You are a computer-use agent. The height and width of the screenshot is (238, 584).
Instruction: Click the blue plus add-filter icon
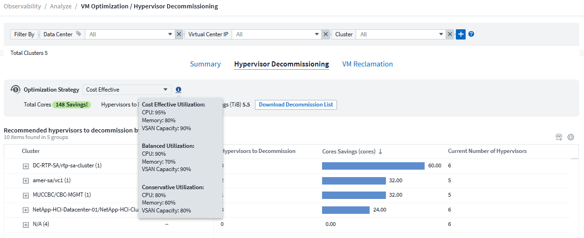tap(460, 34)
